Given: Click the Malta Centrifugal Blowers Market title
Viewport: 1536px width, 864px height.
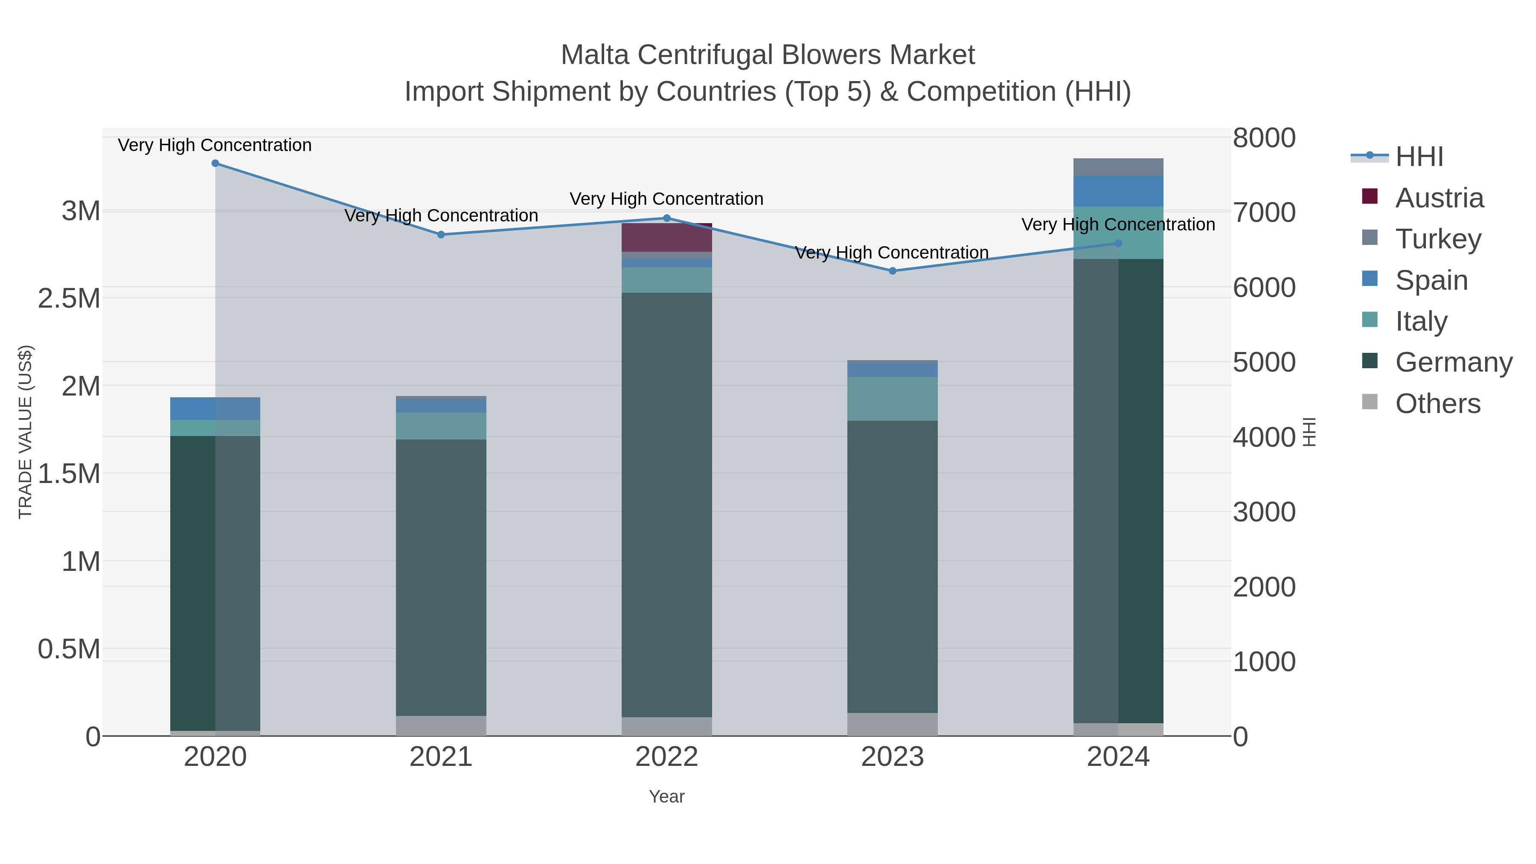Looking at the screenshot, I should [x=768, y=55].
